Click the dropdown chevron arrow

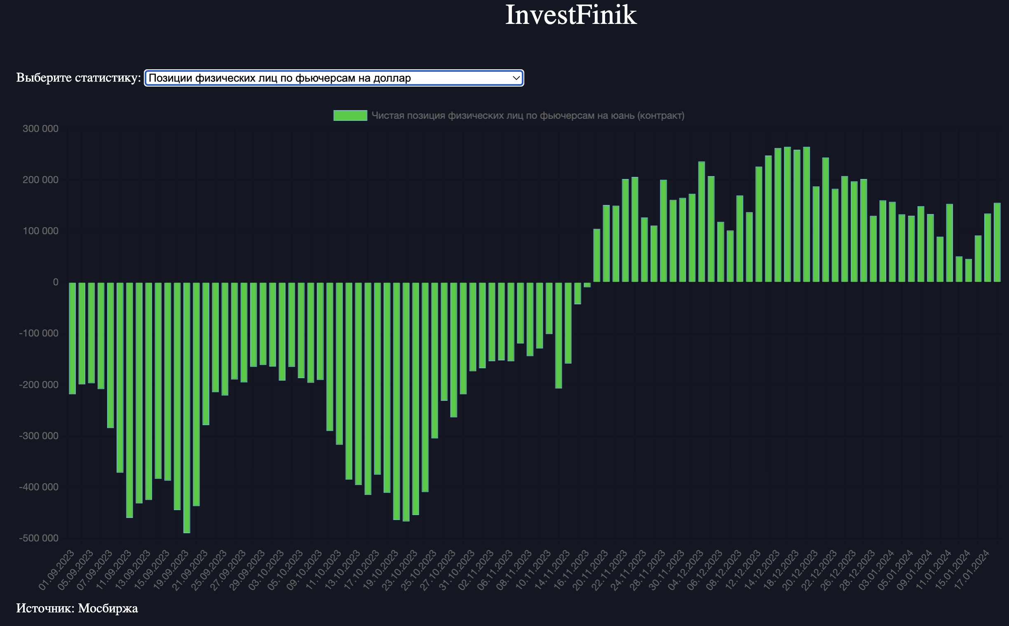pos(516,78)
